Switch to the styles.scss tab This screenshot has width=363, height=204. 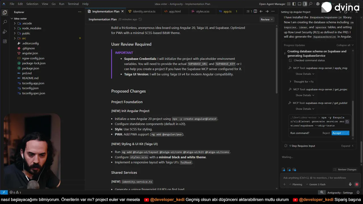point(203,11)
